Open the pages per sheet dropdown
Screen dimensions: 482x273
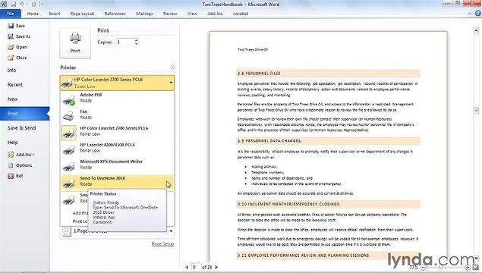(x=171, y=231)
